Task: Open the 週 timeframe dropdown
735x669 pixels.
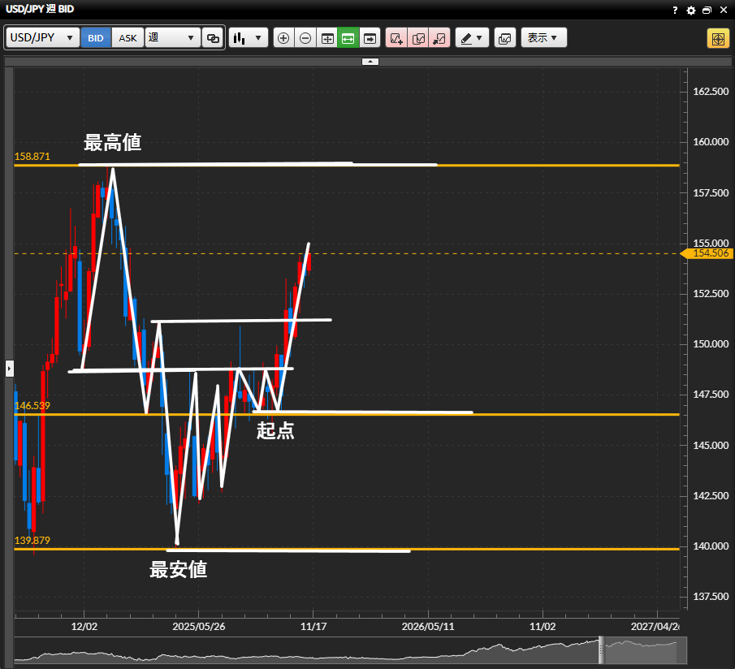Action: 172,38
